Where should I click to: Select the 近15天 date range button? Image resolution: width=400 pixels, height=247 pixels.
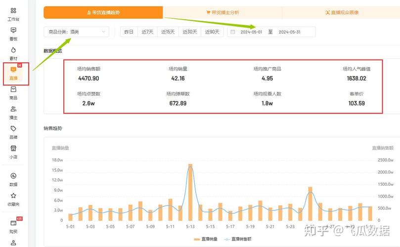[168, 32]
